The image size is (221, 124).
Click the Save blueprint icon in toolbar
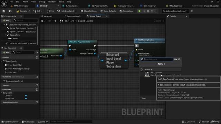(x=4, y=11)
